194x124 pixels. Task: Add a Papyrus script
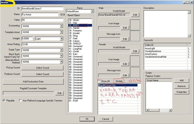coord(182,80)
